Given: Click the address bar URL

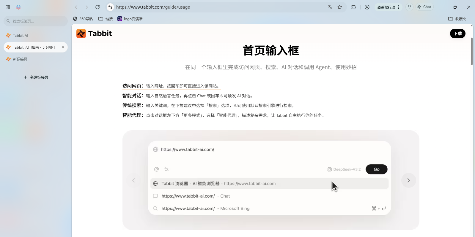Looking at the screenshot, I should point(153,7).
